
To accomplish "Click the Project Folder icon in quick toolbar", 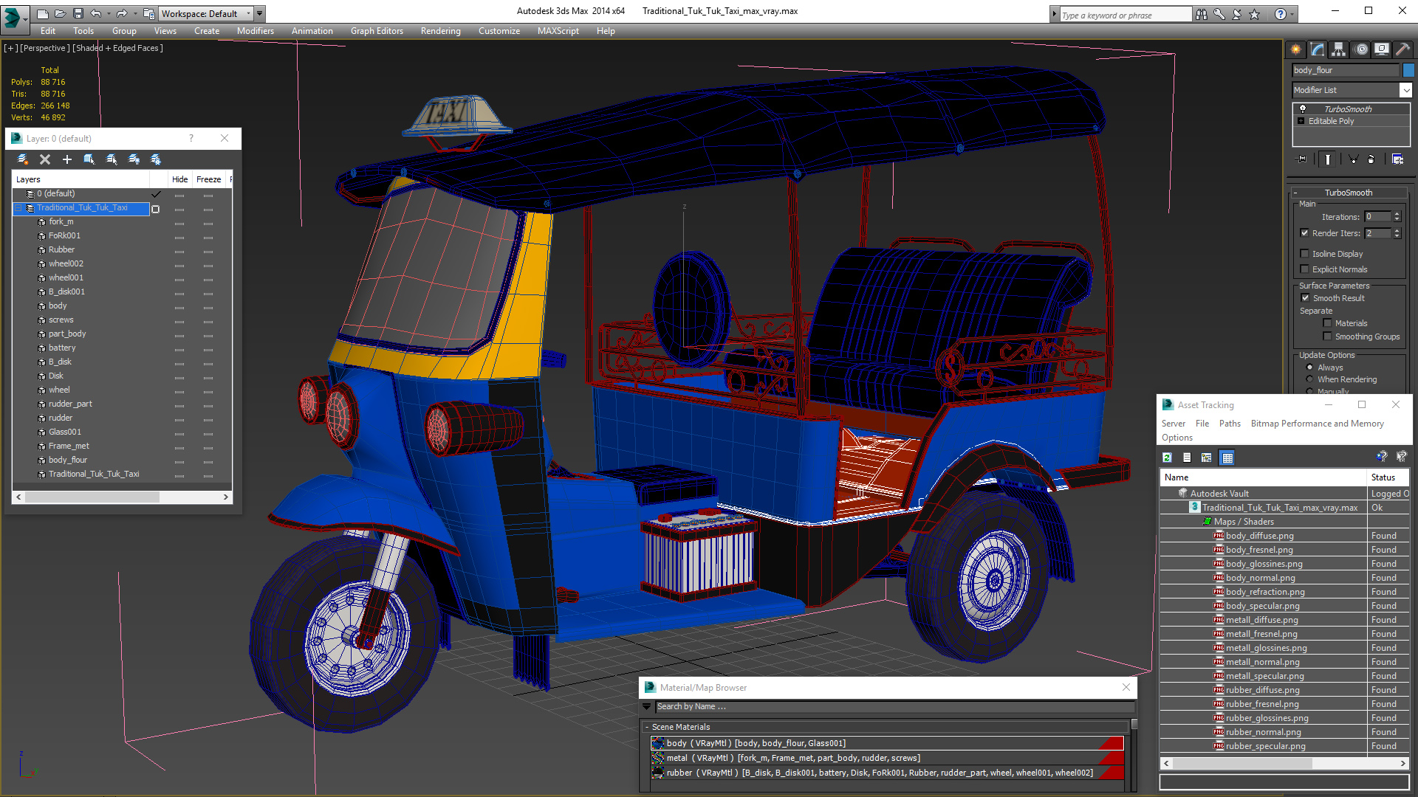I will click(x=148, y=13).
